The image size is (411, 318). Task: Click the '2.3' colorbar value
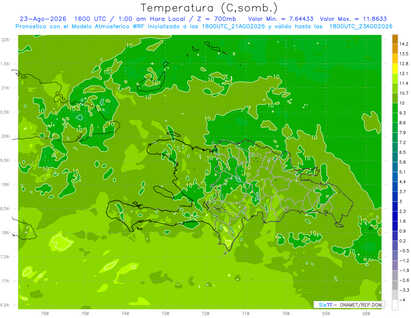(403, 211)
